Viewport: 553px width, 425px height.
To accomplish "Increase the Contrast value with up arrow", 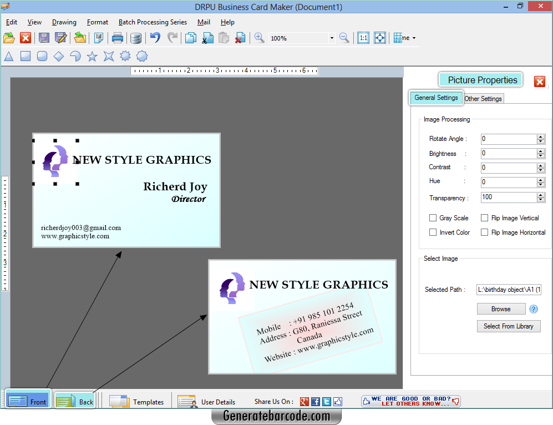I will click(x=541, y=166).
